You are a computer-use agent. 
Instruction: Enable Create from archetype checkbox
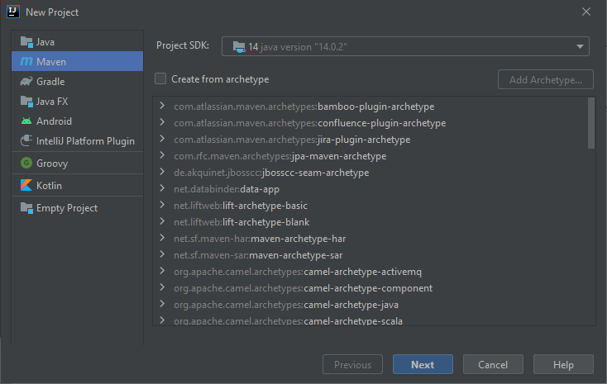(160, 79)
